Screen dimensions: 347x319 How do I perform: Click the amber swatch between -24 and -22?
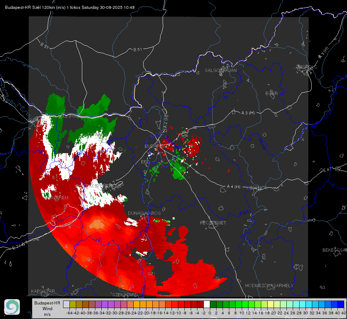coord(136,304)
